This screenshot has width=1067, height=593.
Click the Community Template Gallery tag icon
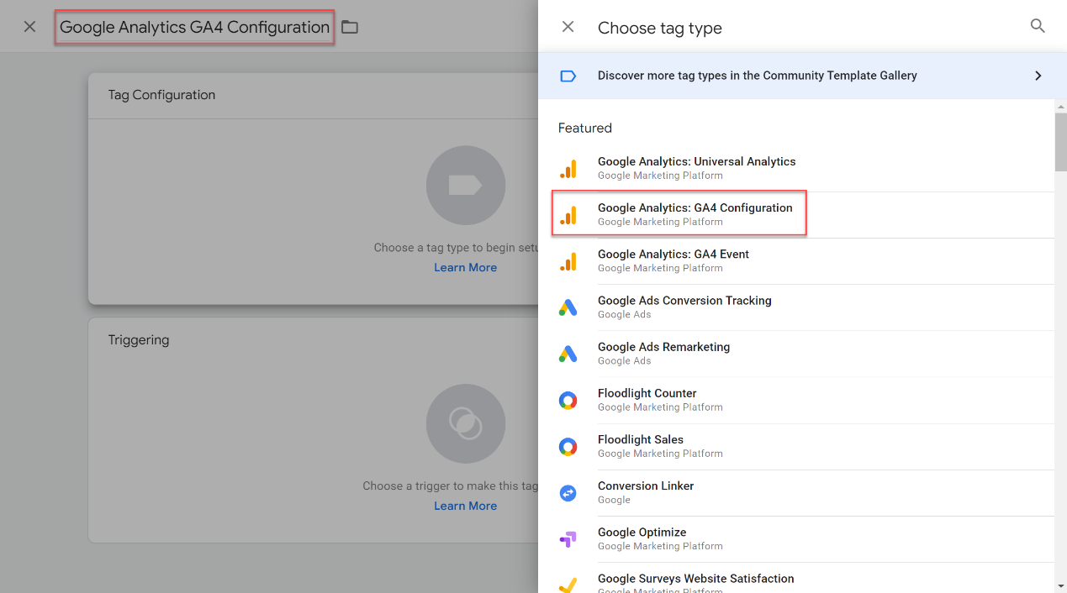click(x=568, y=76)
